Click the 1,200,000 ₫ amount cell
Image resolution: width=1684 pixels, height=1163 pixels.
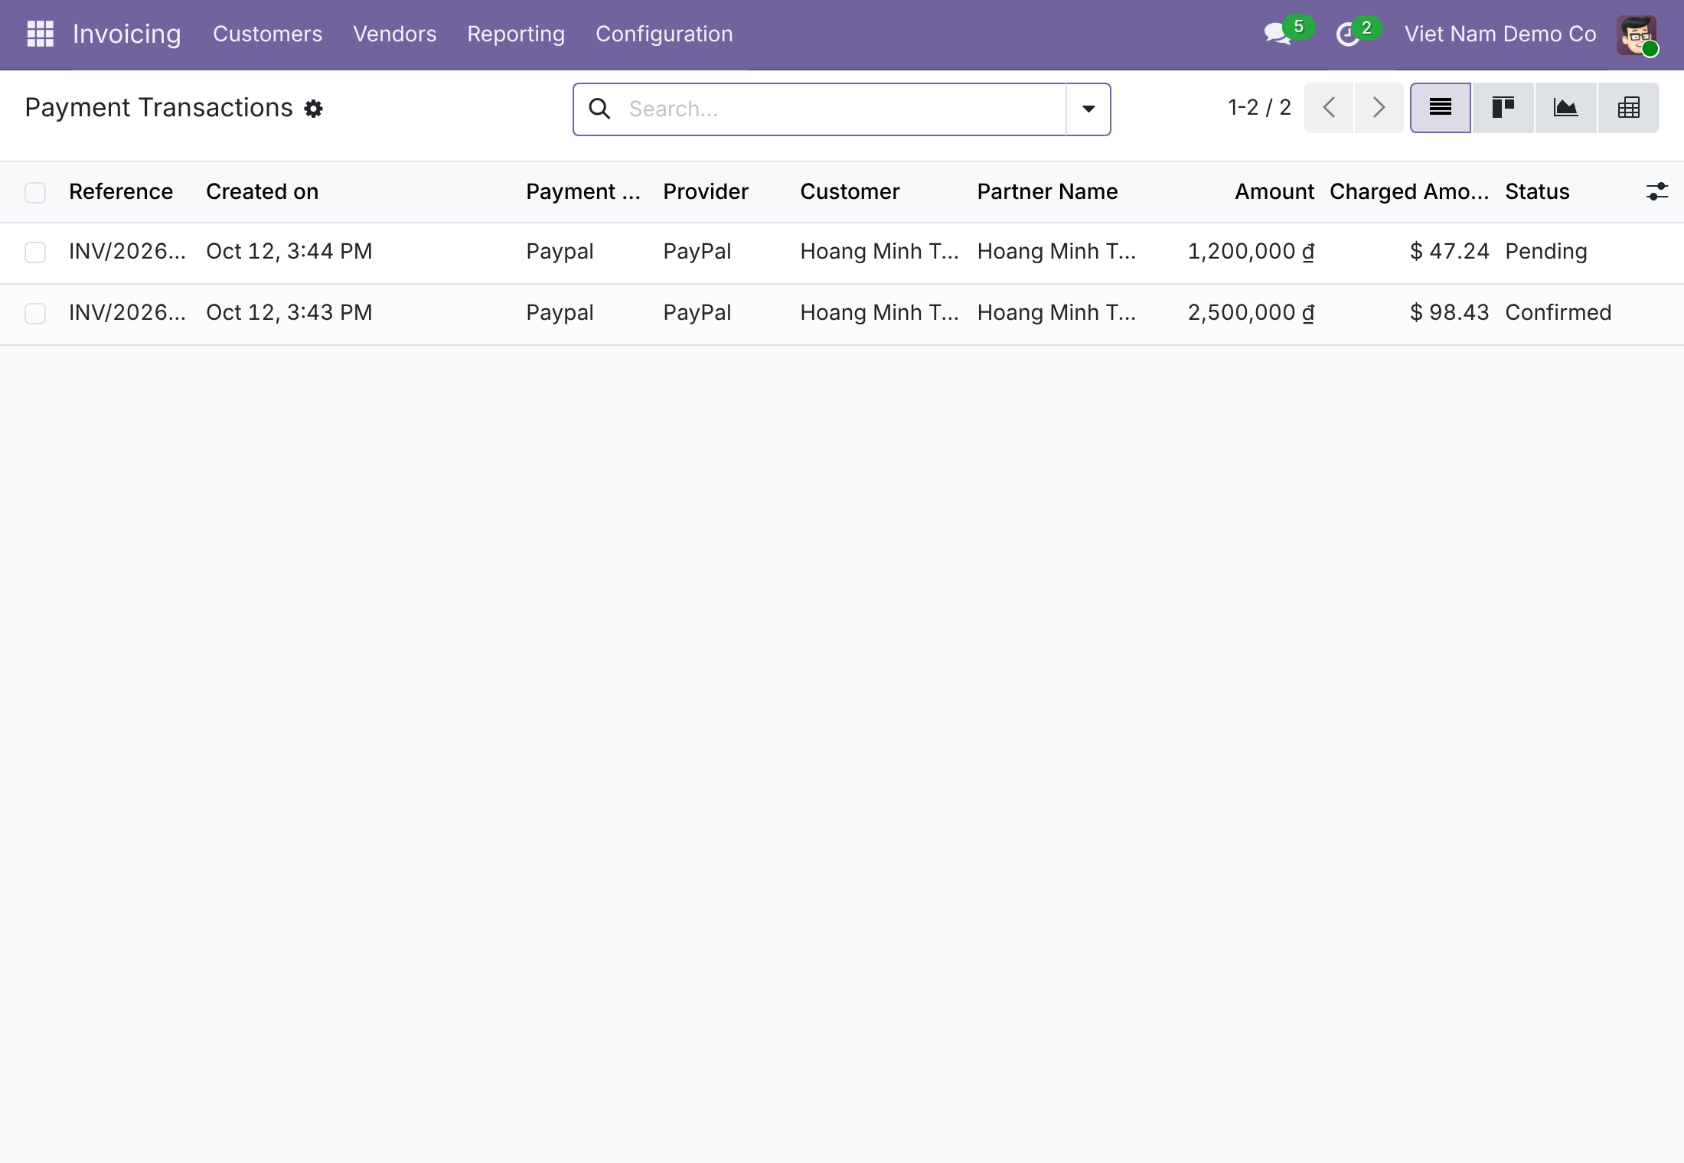tap(1251, 252)
